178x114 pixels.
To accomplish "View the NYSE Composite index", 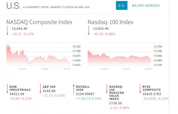I will tap(151, 88).
